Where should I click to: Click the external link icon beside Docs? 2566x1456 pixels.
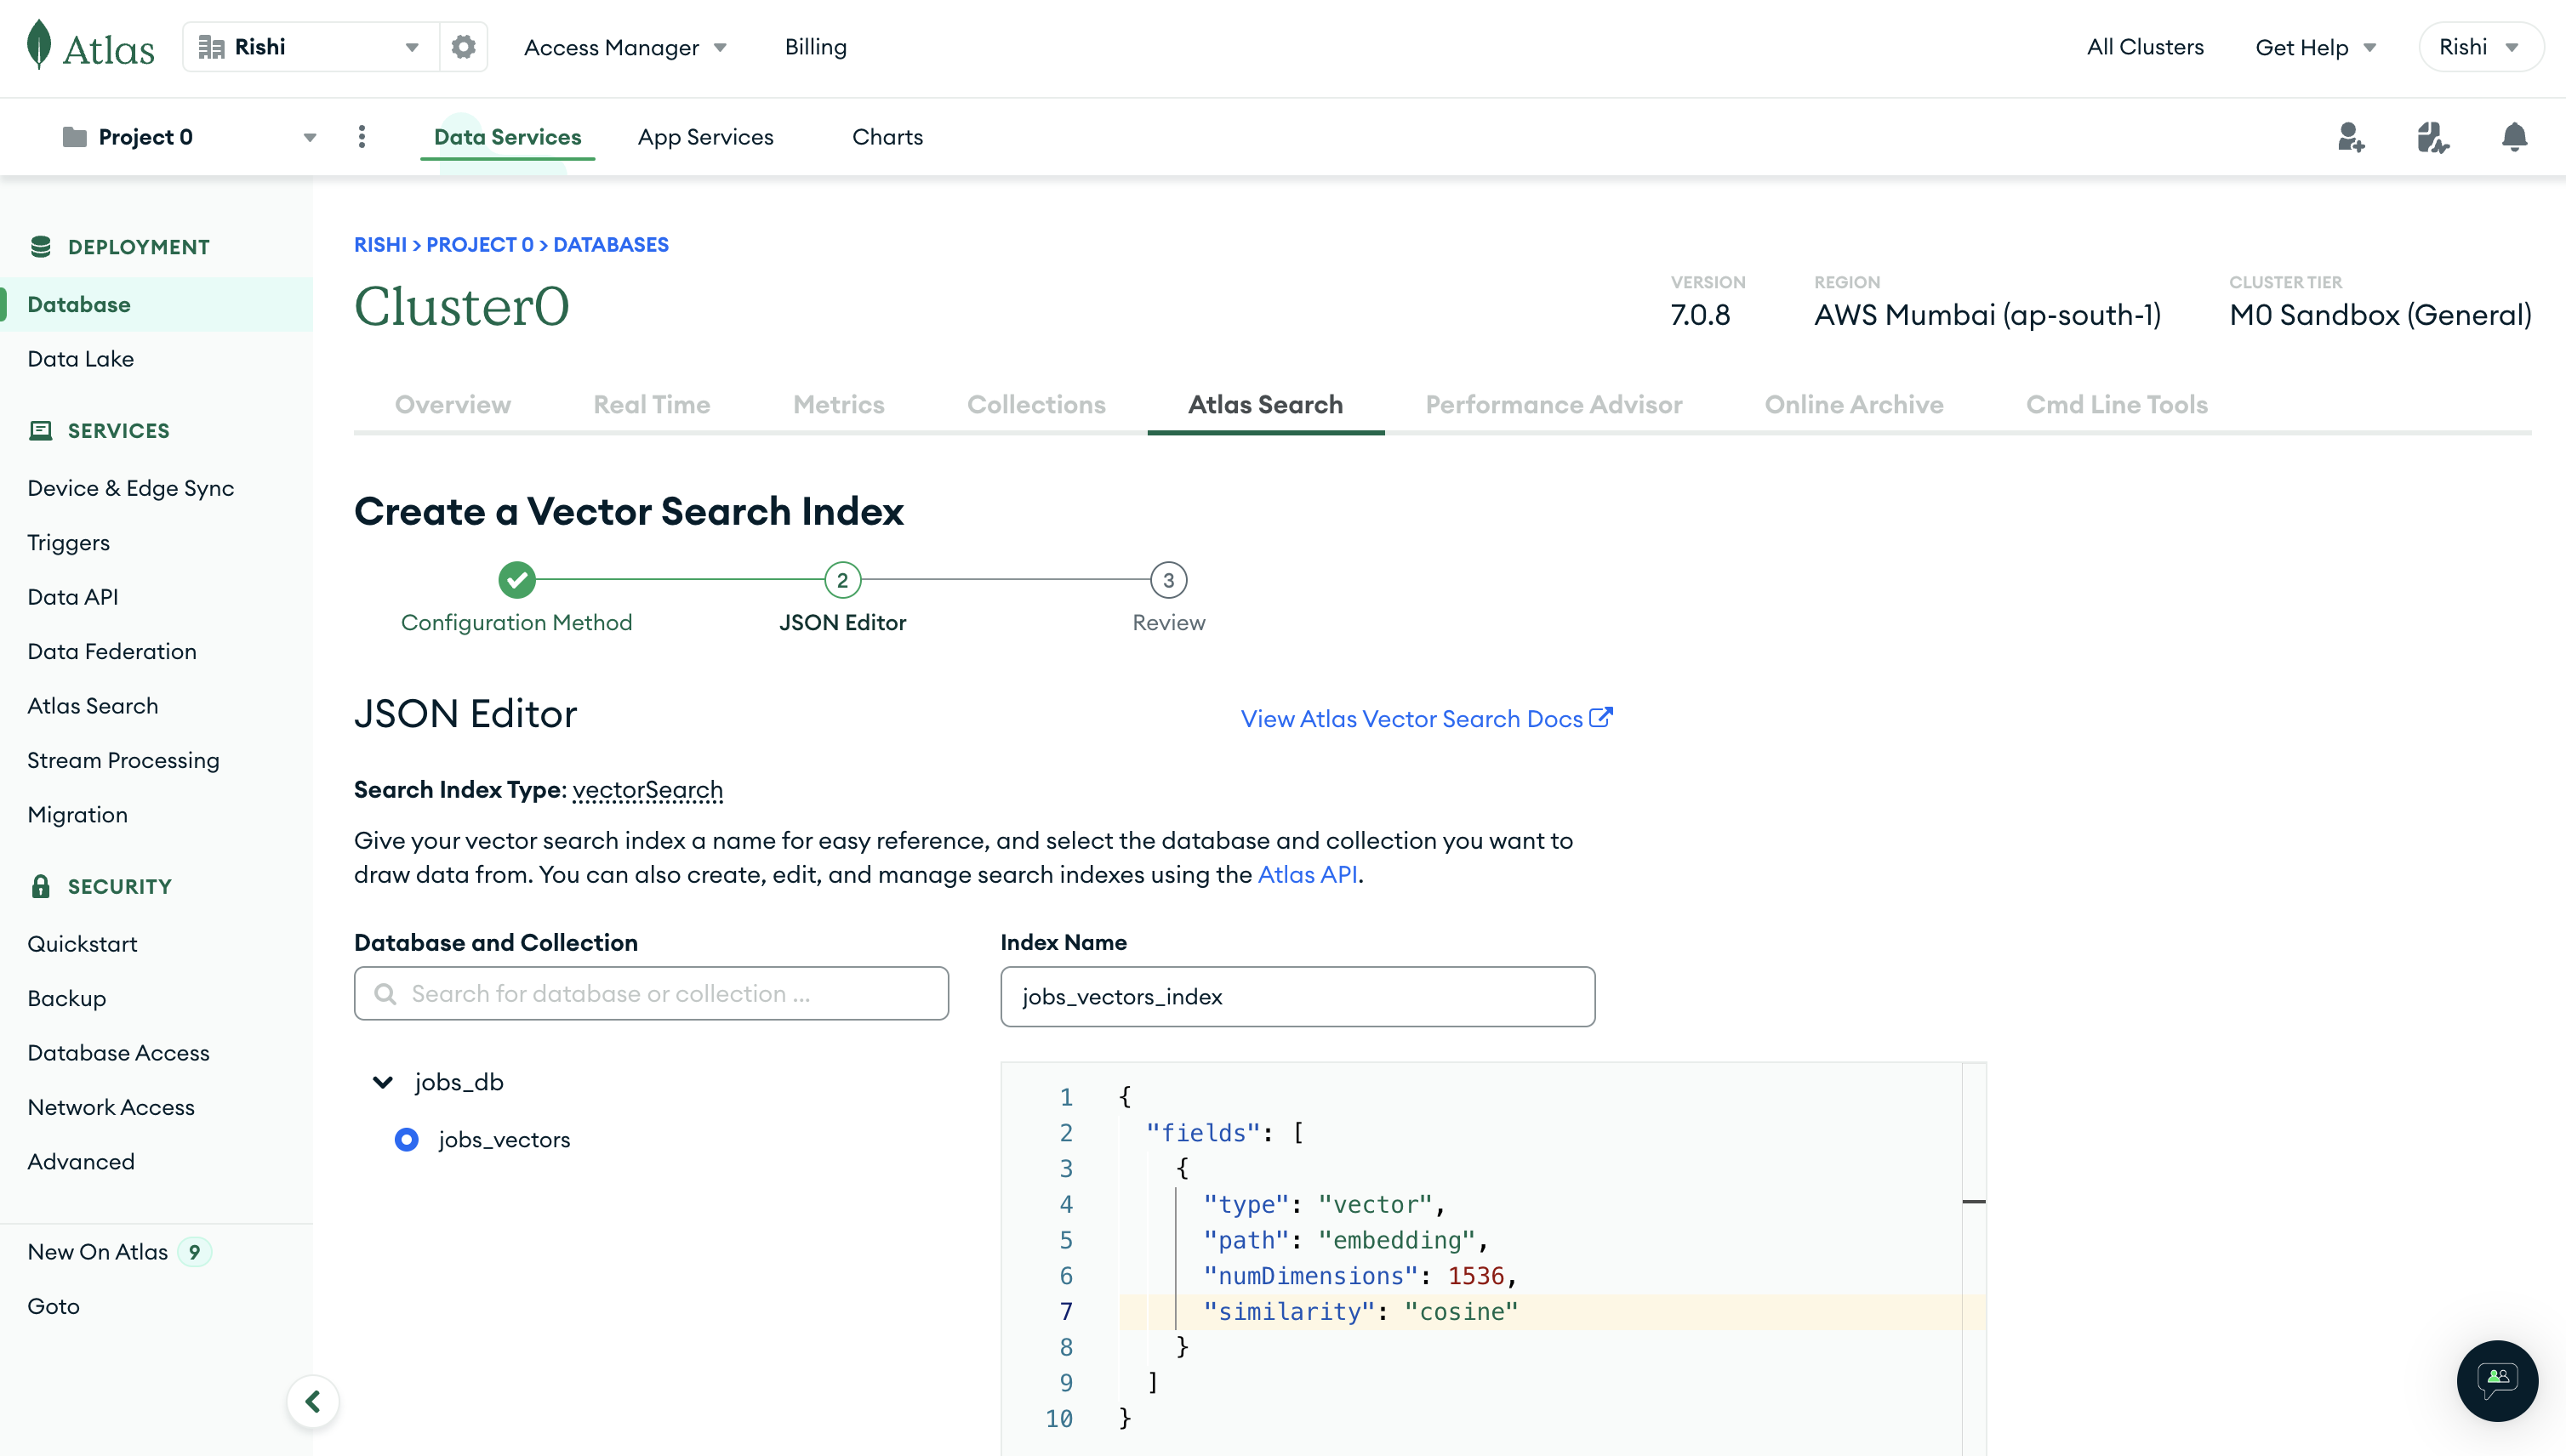[1600, 718]
